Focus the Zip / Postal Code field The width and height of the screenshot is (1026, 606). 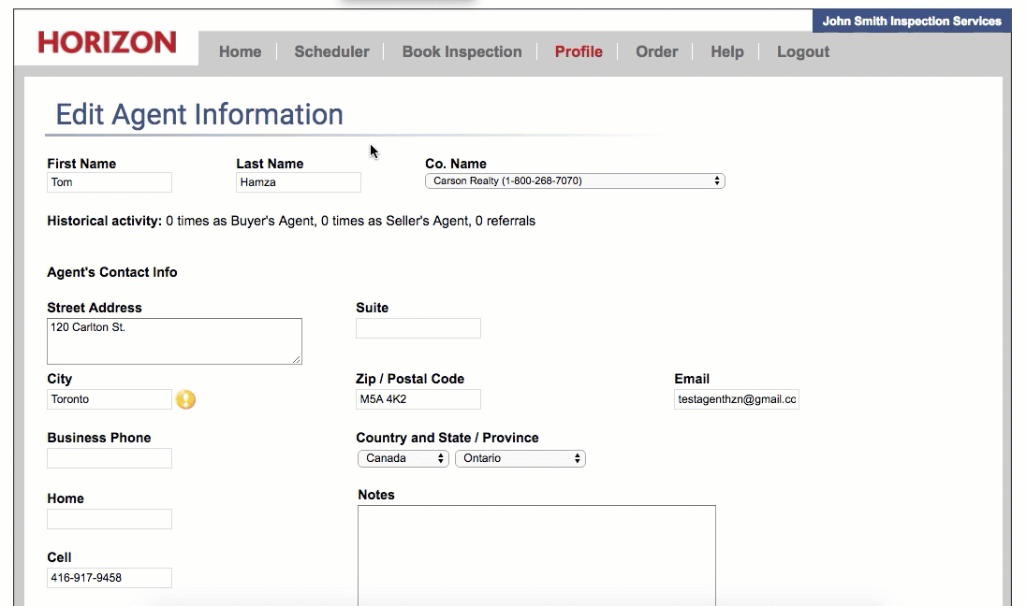point(418,399)
